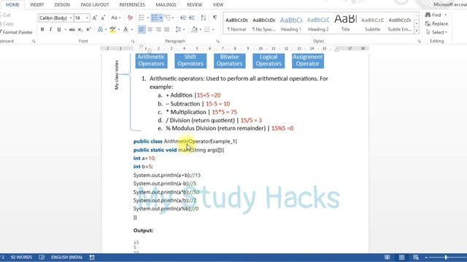The height and width of the screenshot is (262, 467).
Task: Align text right
Action: 158,29
